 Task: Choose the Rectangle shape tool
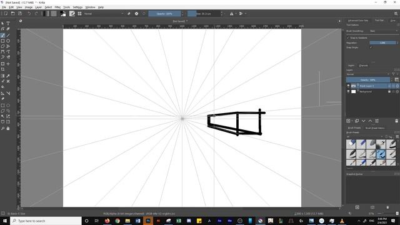tap(2, 41)
